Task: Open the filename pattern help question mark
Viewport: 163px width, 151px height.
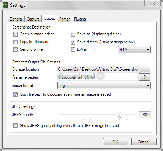Action: coord(145,77)
